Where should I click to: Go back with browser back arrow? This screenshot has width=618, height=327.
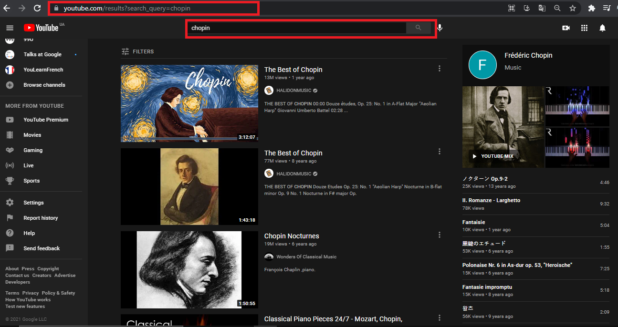coord(7,8)
